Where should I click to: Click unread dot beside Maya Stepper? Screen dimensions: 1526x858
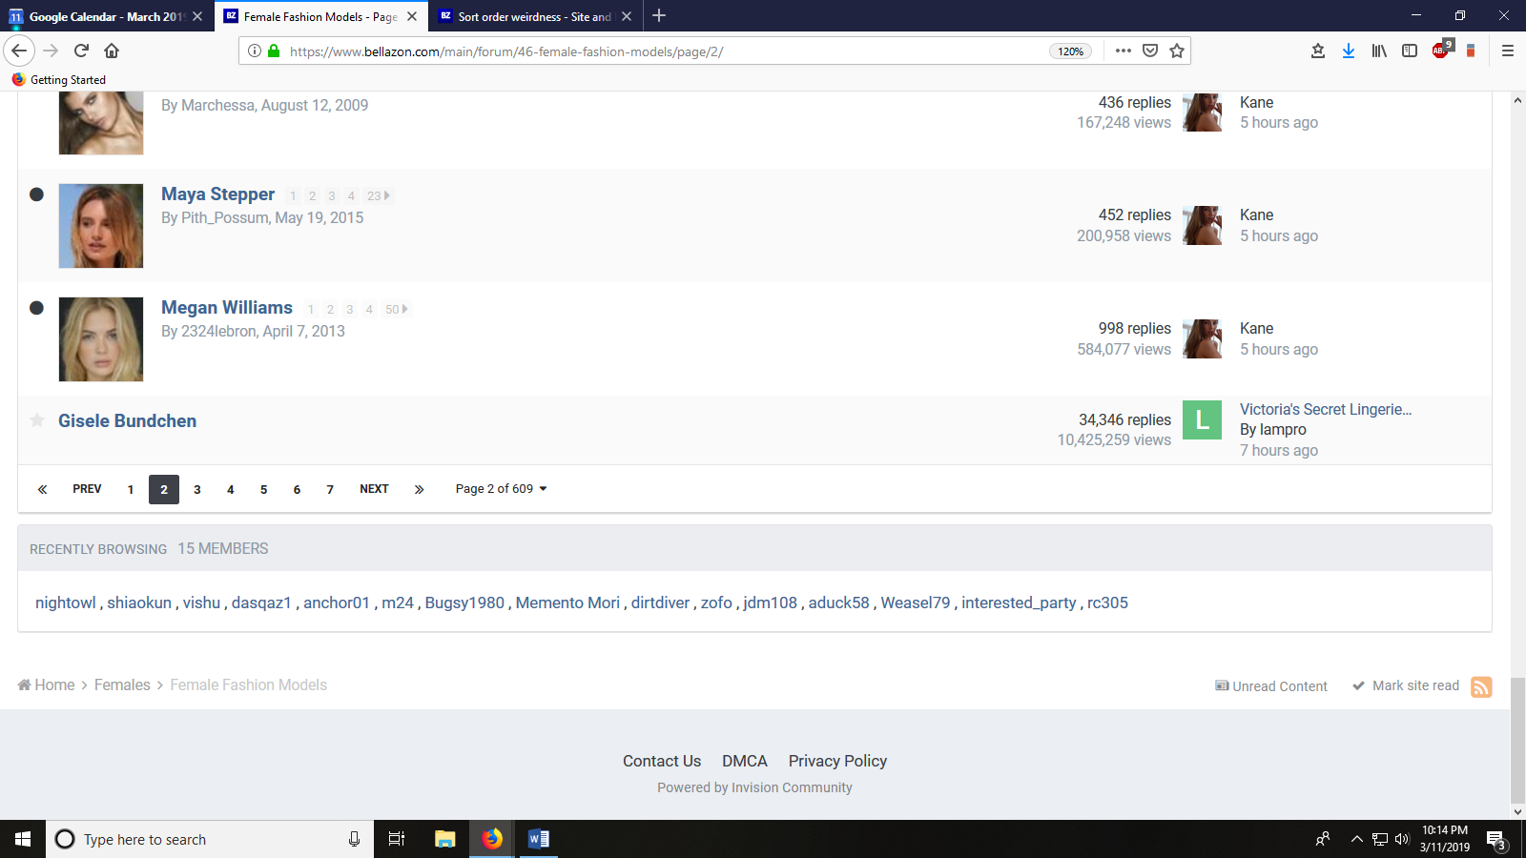pos(36,194)
